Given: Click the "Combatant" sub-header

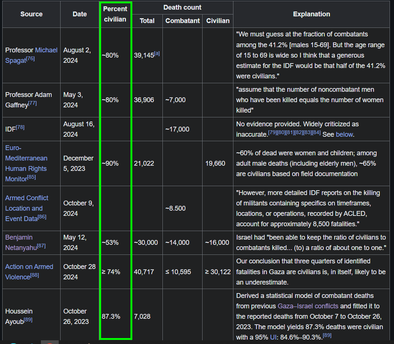Looking at the screenshot, I should [x=183, y=21].
